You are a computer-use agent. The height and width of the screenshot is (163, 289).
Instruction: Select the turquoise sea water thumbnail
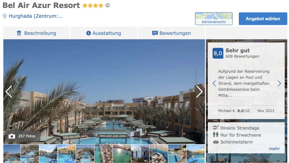tap(122, 154)
